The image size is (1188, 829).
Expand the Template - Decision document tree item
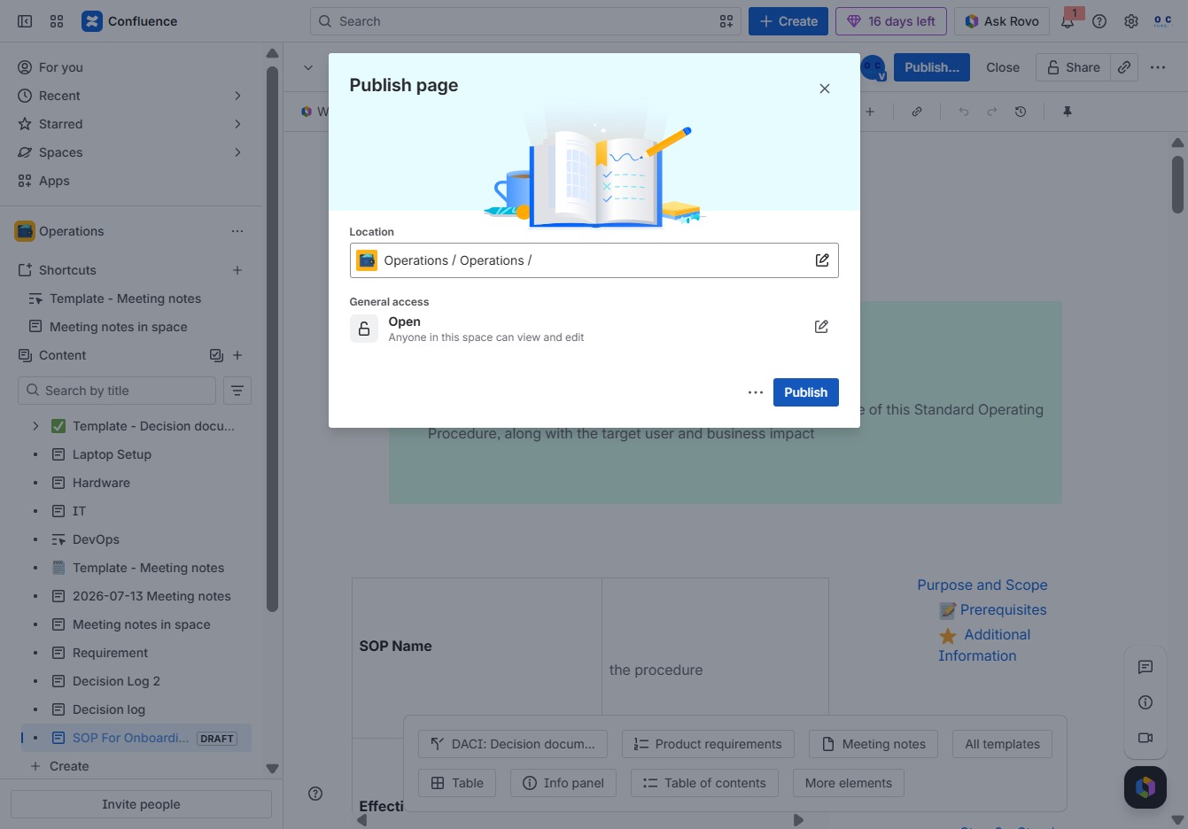click(35, 426)
